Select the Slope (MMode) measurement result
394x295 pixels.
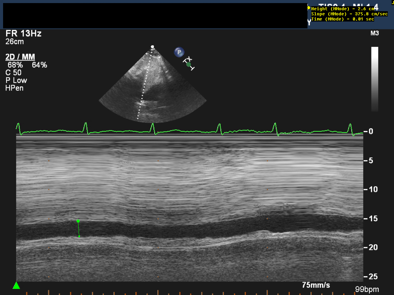349,14
